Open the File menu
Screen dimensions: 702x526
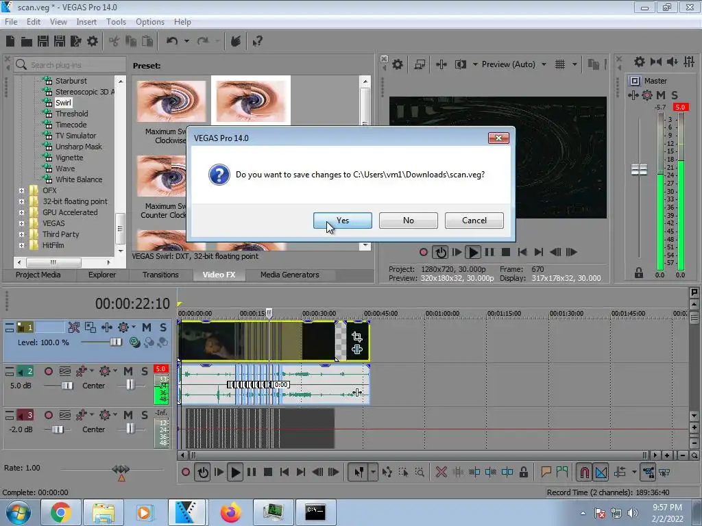click(11, 21)
